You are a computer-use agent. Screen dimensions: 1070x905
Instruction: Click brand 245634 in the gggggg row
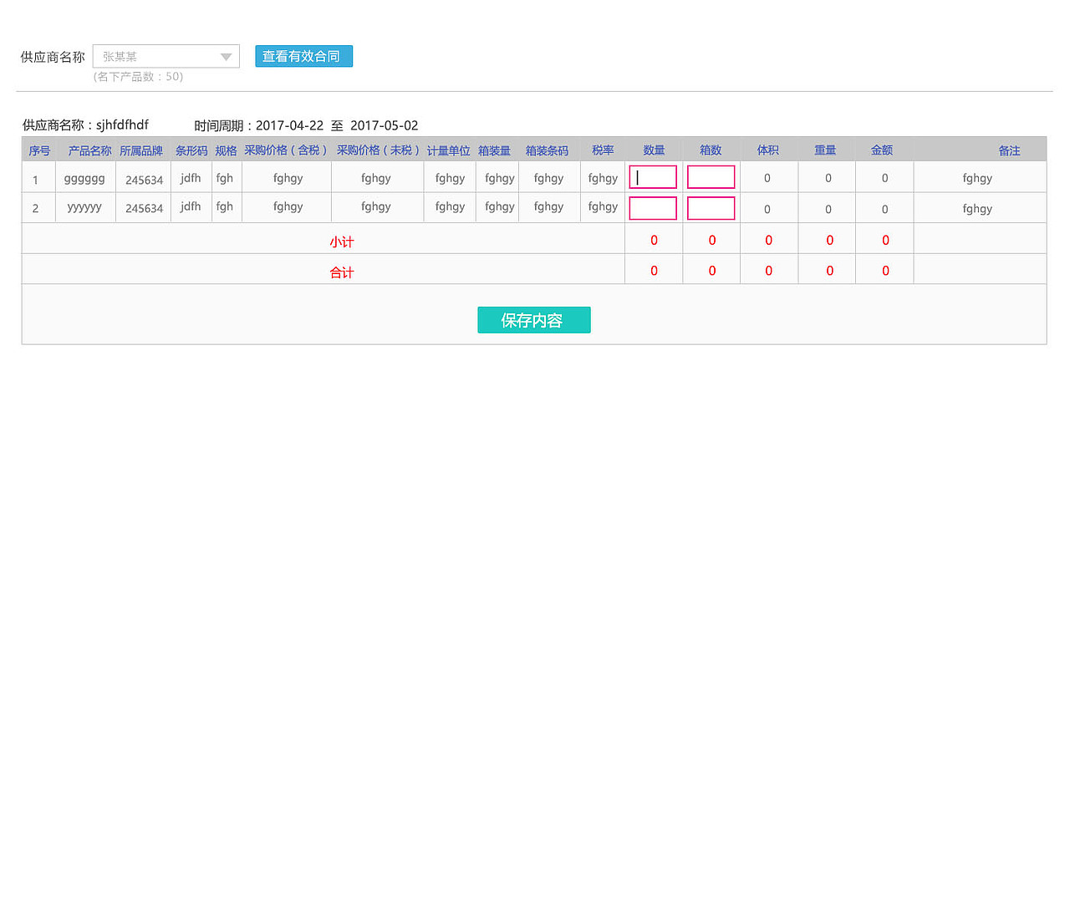coord(144,180)
